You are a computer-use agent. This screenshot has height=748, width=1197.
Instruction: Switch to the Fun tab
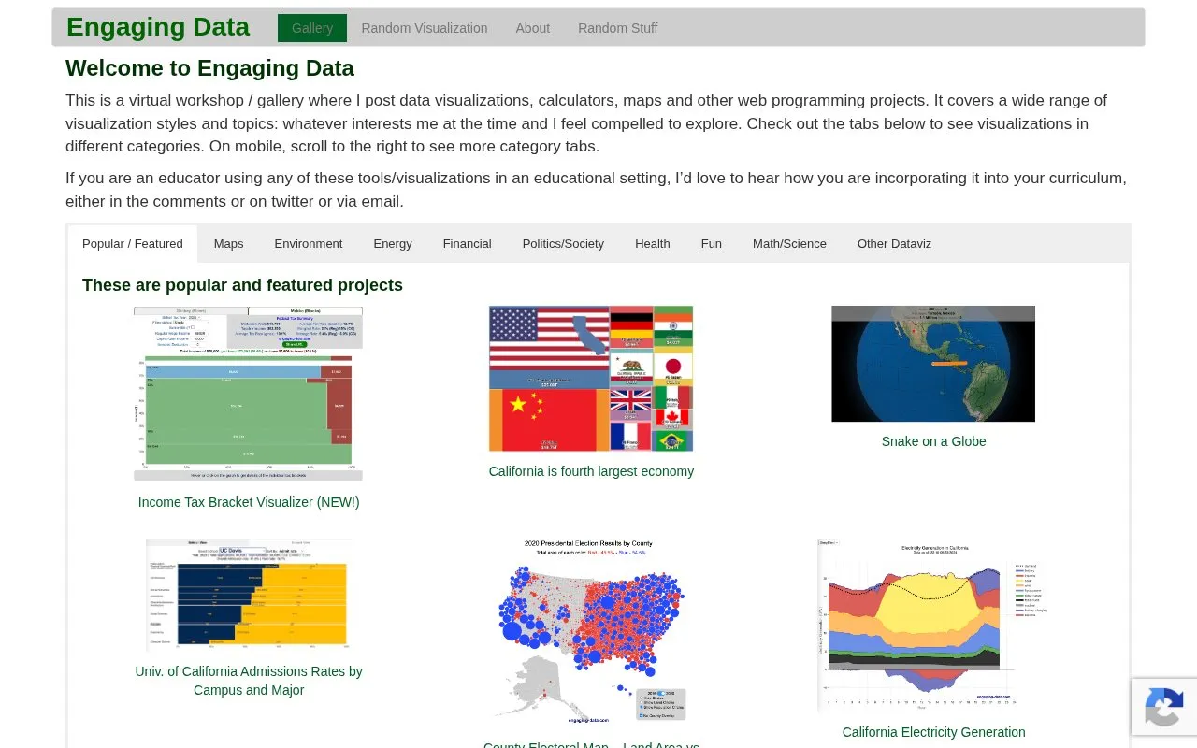click(712, 244)
